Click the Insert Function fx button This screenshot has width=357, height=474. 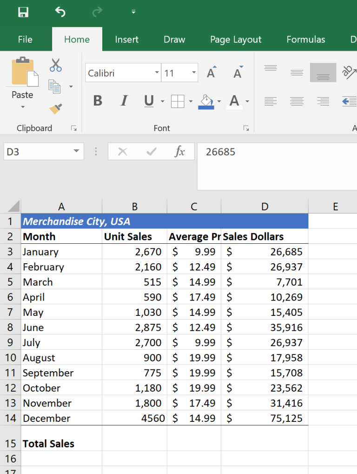(x=181, y=151)
